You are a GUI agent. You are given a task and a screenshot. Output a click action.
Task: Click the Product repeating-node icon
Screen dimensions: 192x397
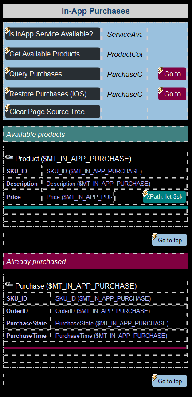pyautogui.click(x=9, y=157)
